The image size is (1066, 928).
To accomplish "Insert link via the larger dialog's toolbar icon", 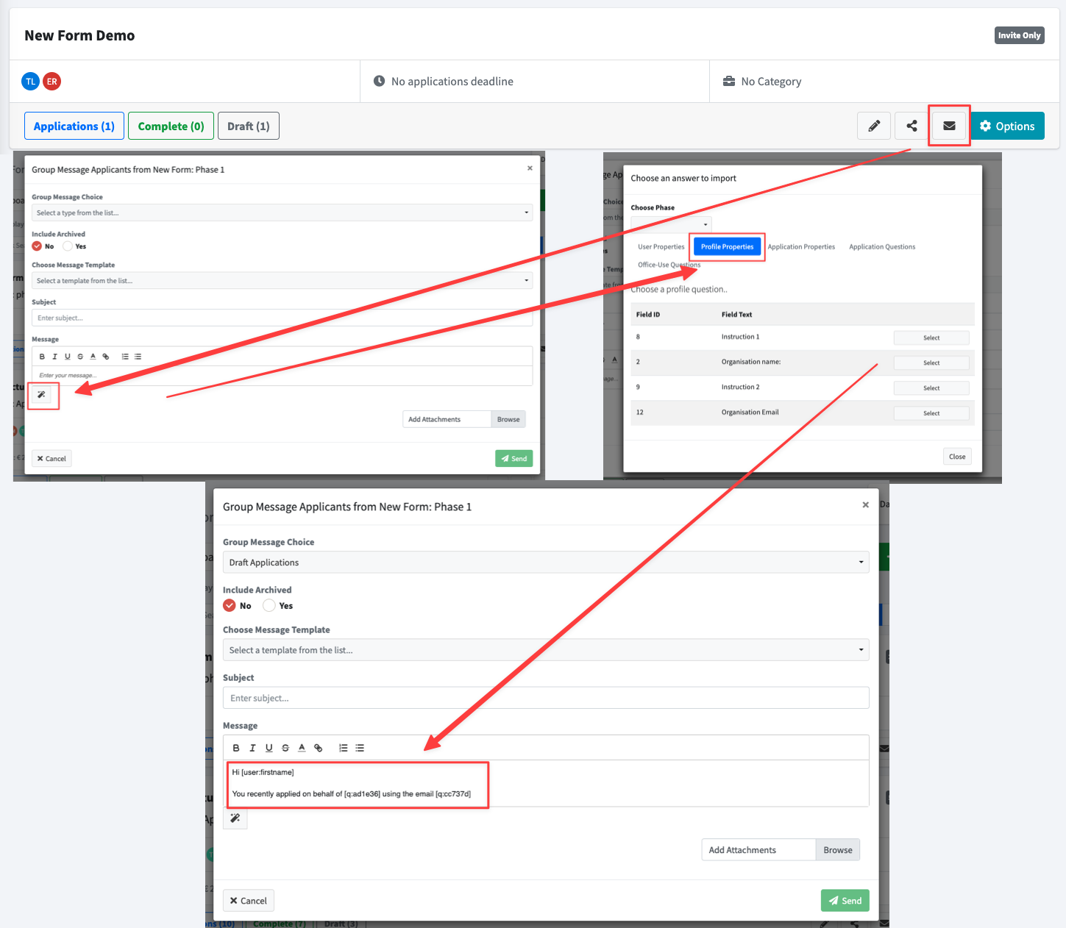I will 319,748.
